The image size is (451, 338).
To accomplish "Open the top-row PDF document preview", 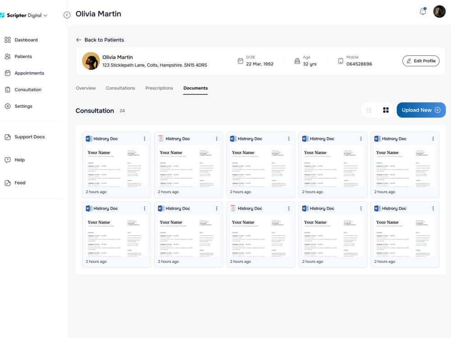I will click(x=189, y=166).
